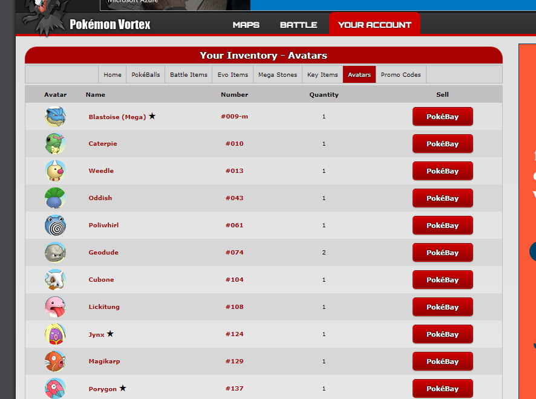Open the Maps menu
The width and height of the screenshot is (536, 399).
click(x=246, y=25)
